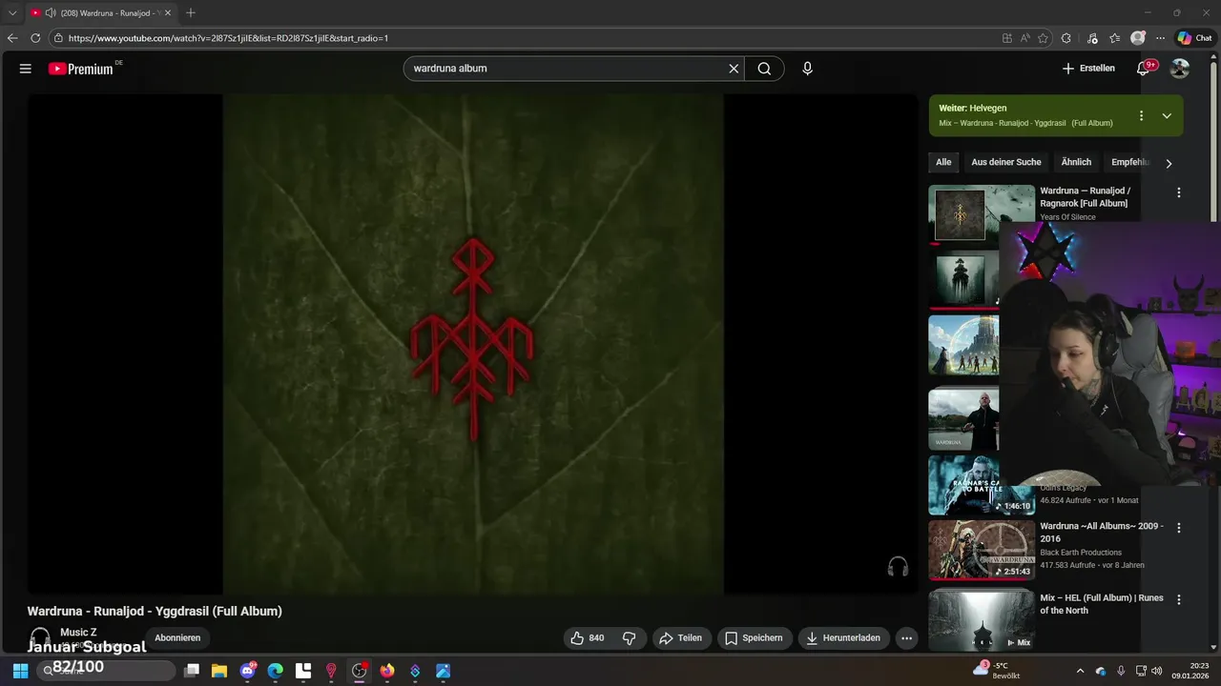1221x686 pixels.
Task: Select the Ähnlich filter chip
Action: click(x=1076, y=162)
